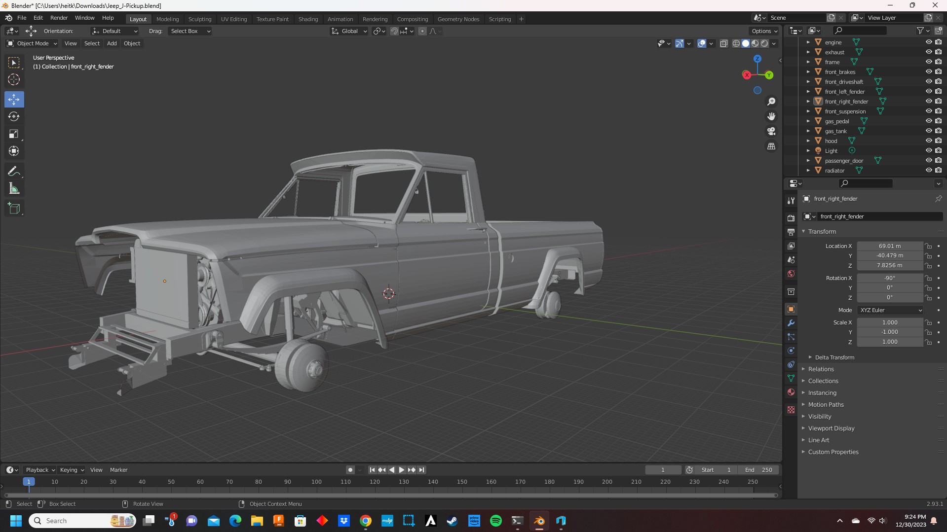Select the Add Cube tool

14,209
